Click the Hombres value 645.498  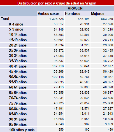(83, 19)
